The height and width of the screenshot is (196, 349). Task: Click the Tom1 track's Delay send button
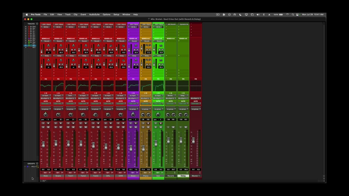71,56
